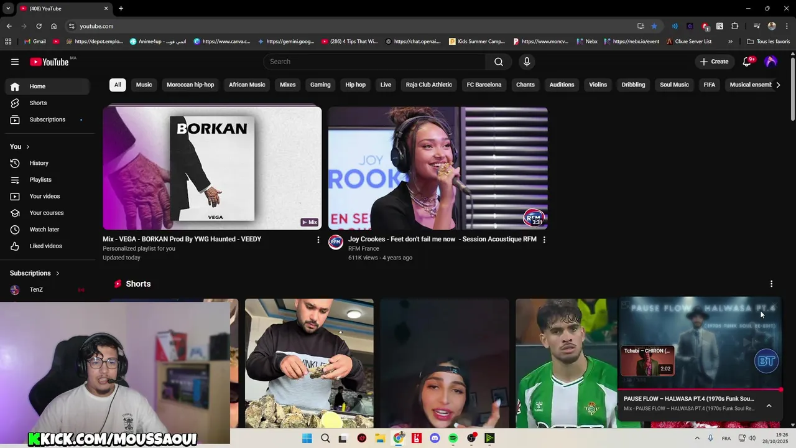The width and height of the screenshot is (796, 448).
Task: Click the BT channel watermark in miniplayer
Action: tap(766, 361)
